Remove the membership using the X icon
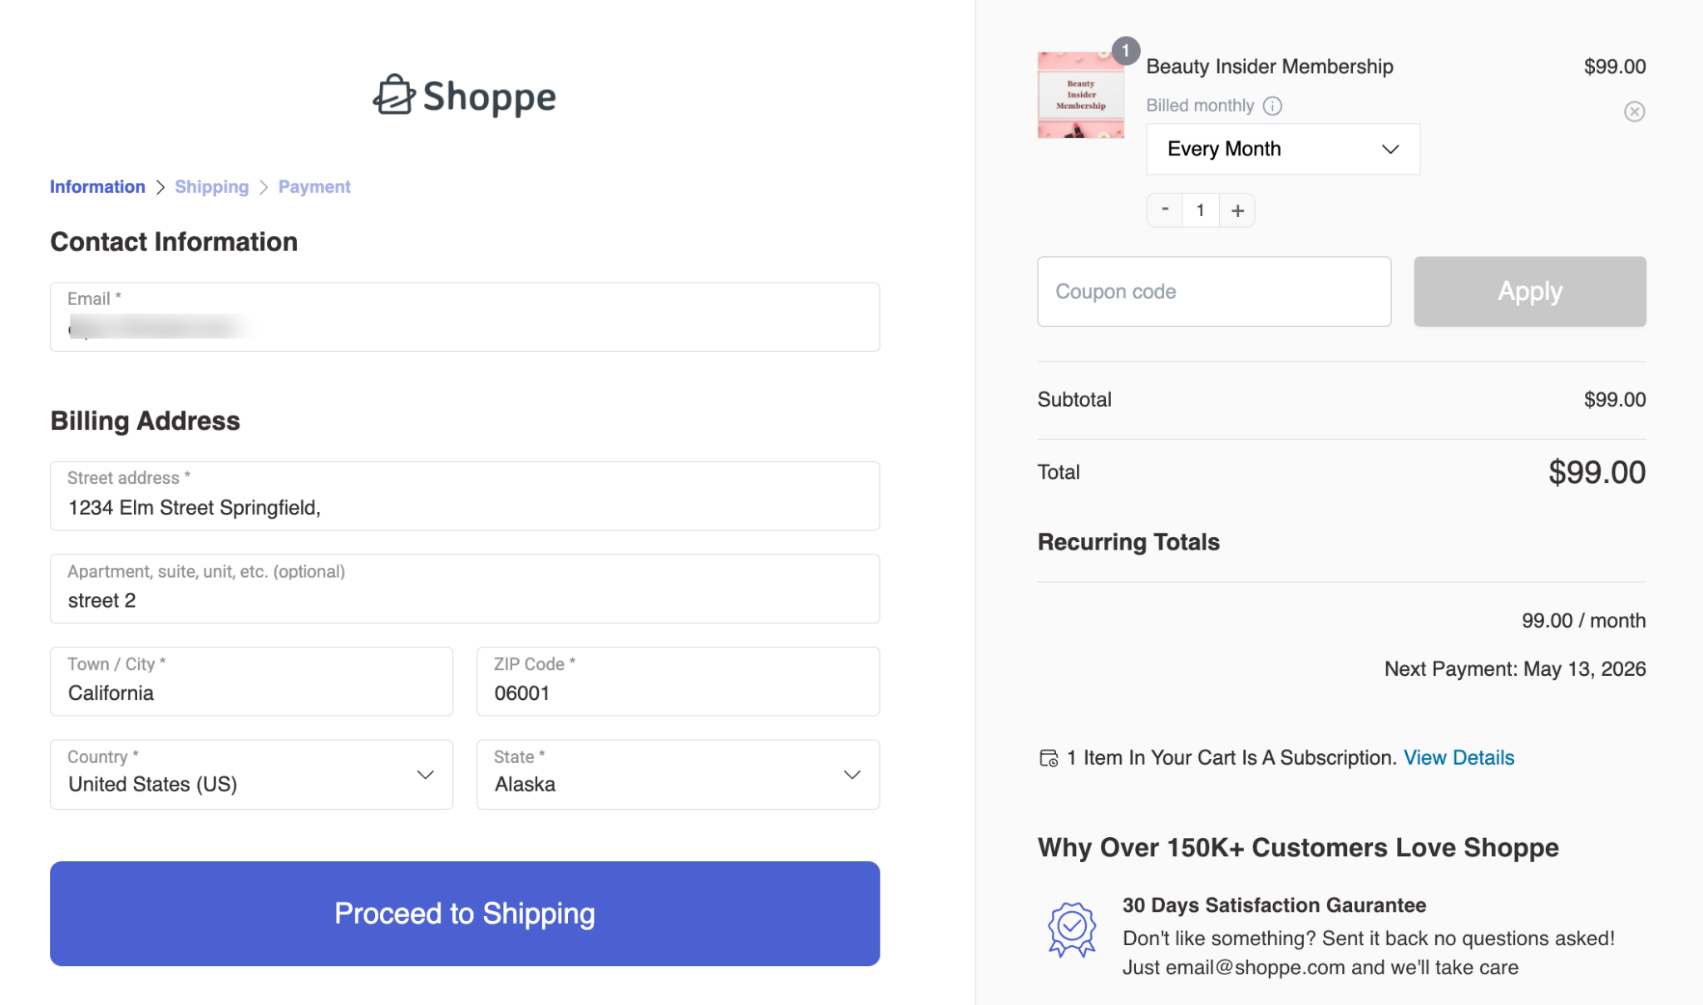Viewport: 1703px width, 1005px height. (x=1633, y=111)
